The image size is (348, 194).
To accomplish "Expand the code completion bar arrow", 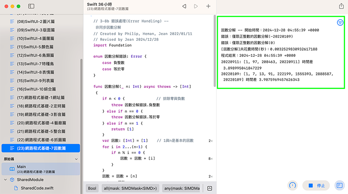I will (x=209, y=188).
